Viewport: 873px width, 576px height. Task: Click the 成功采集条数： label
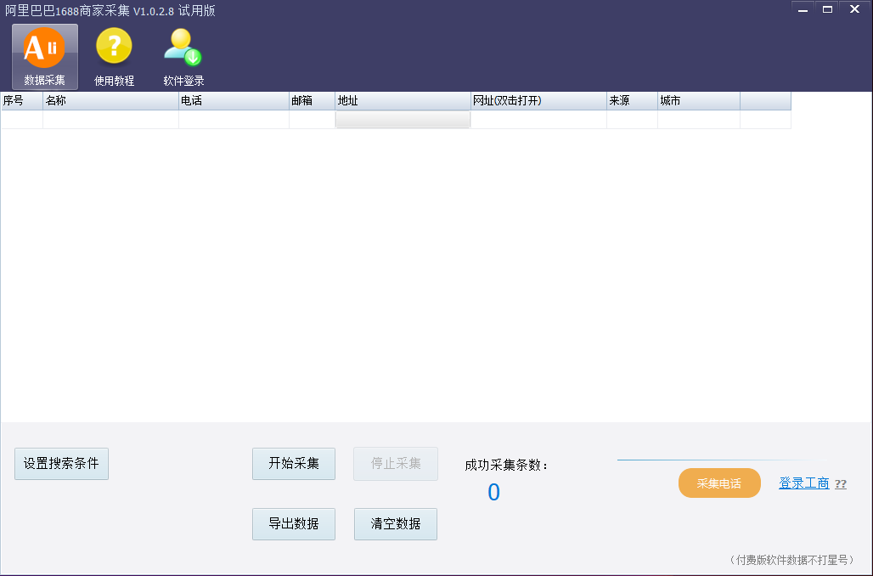(507, 466)
